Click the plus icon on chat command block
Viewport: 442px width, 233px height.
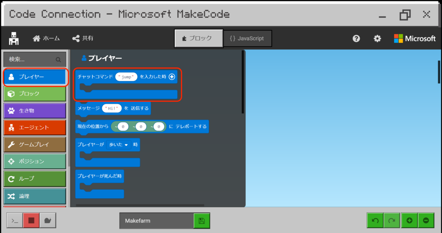172,77
